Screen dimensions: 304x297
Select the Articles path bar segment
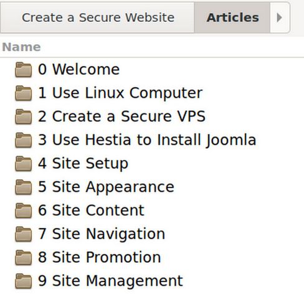[232, 17]
